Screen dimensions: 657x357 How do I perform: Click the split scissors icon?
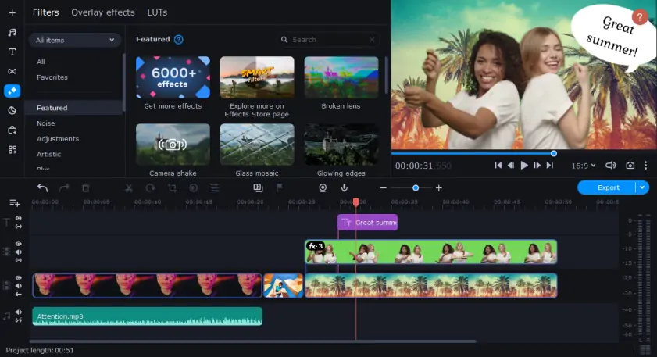point(129,187)
